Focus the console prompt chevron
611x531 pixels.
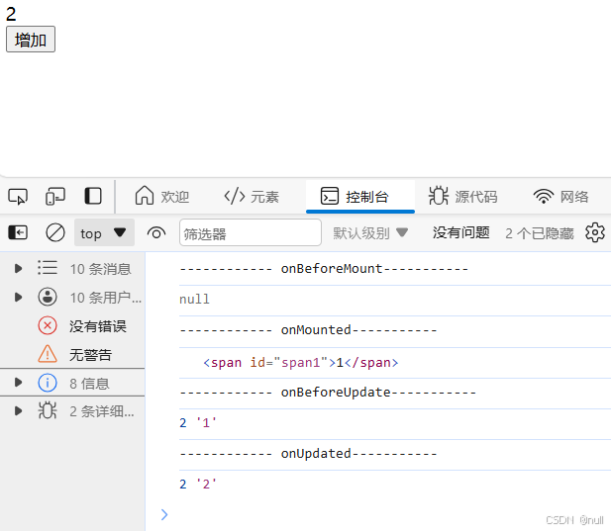(164, 514)
